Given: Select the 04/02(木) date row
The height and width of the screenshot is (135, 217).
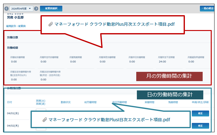Looking at the screenshot, I should pyautogui.click(x=13, y=126).
